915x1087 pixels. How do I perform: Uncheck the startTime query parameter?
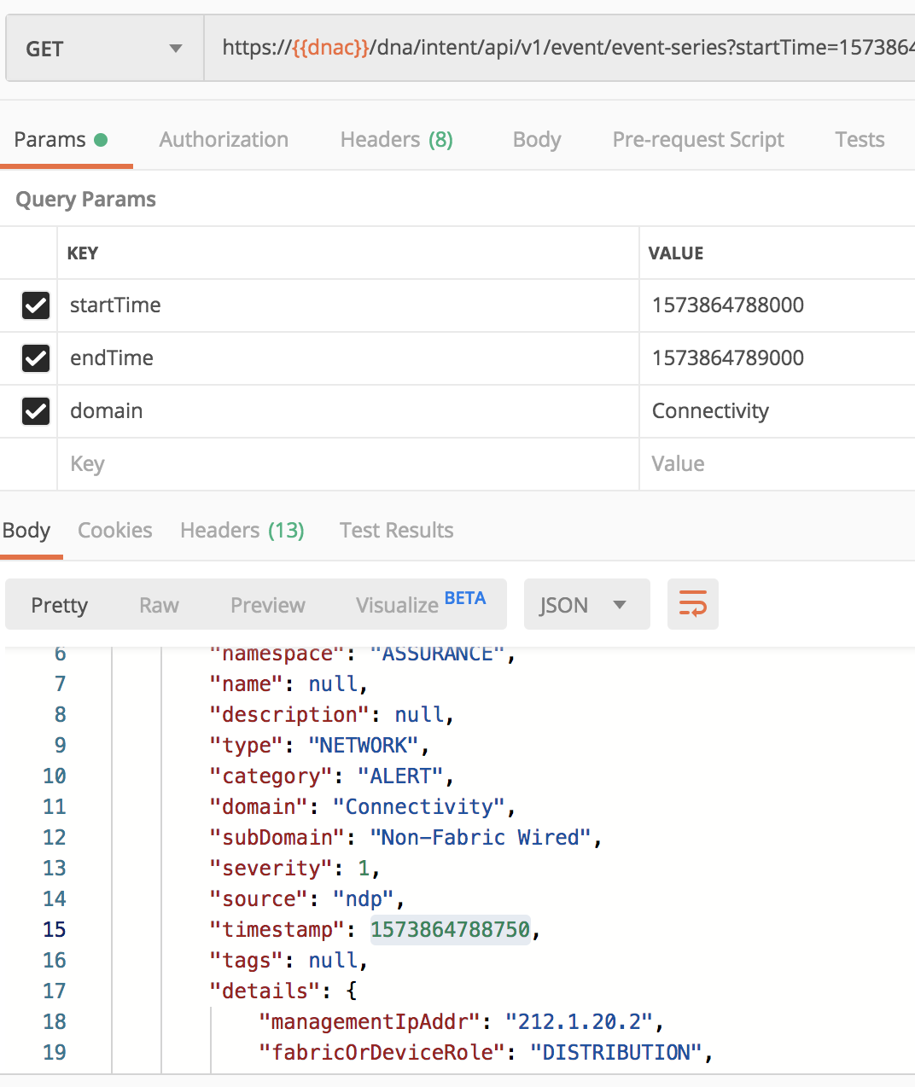[36, 305]
